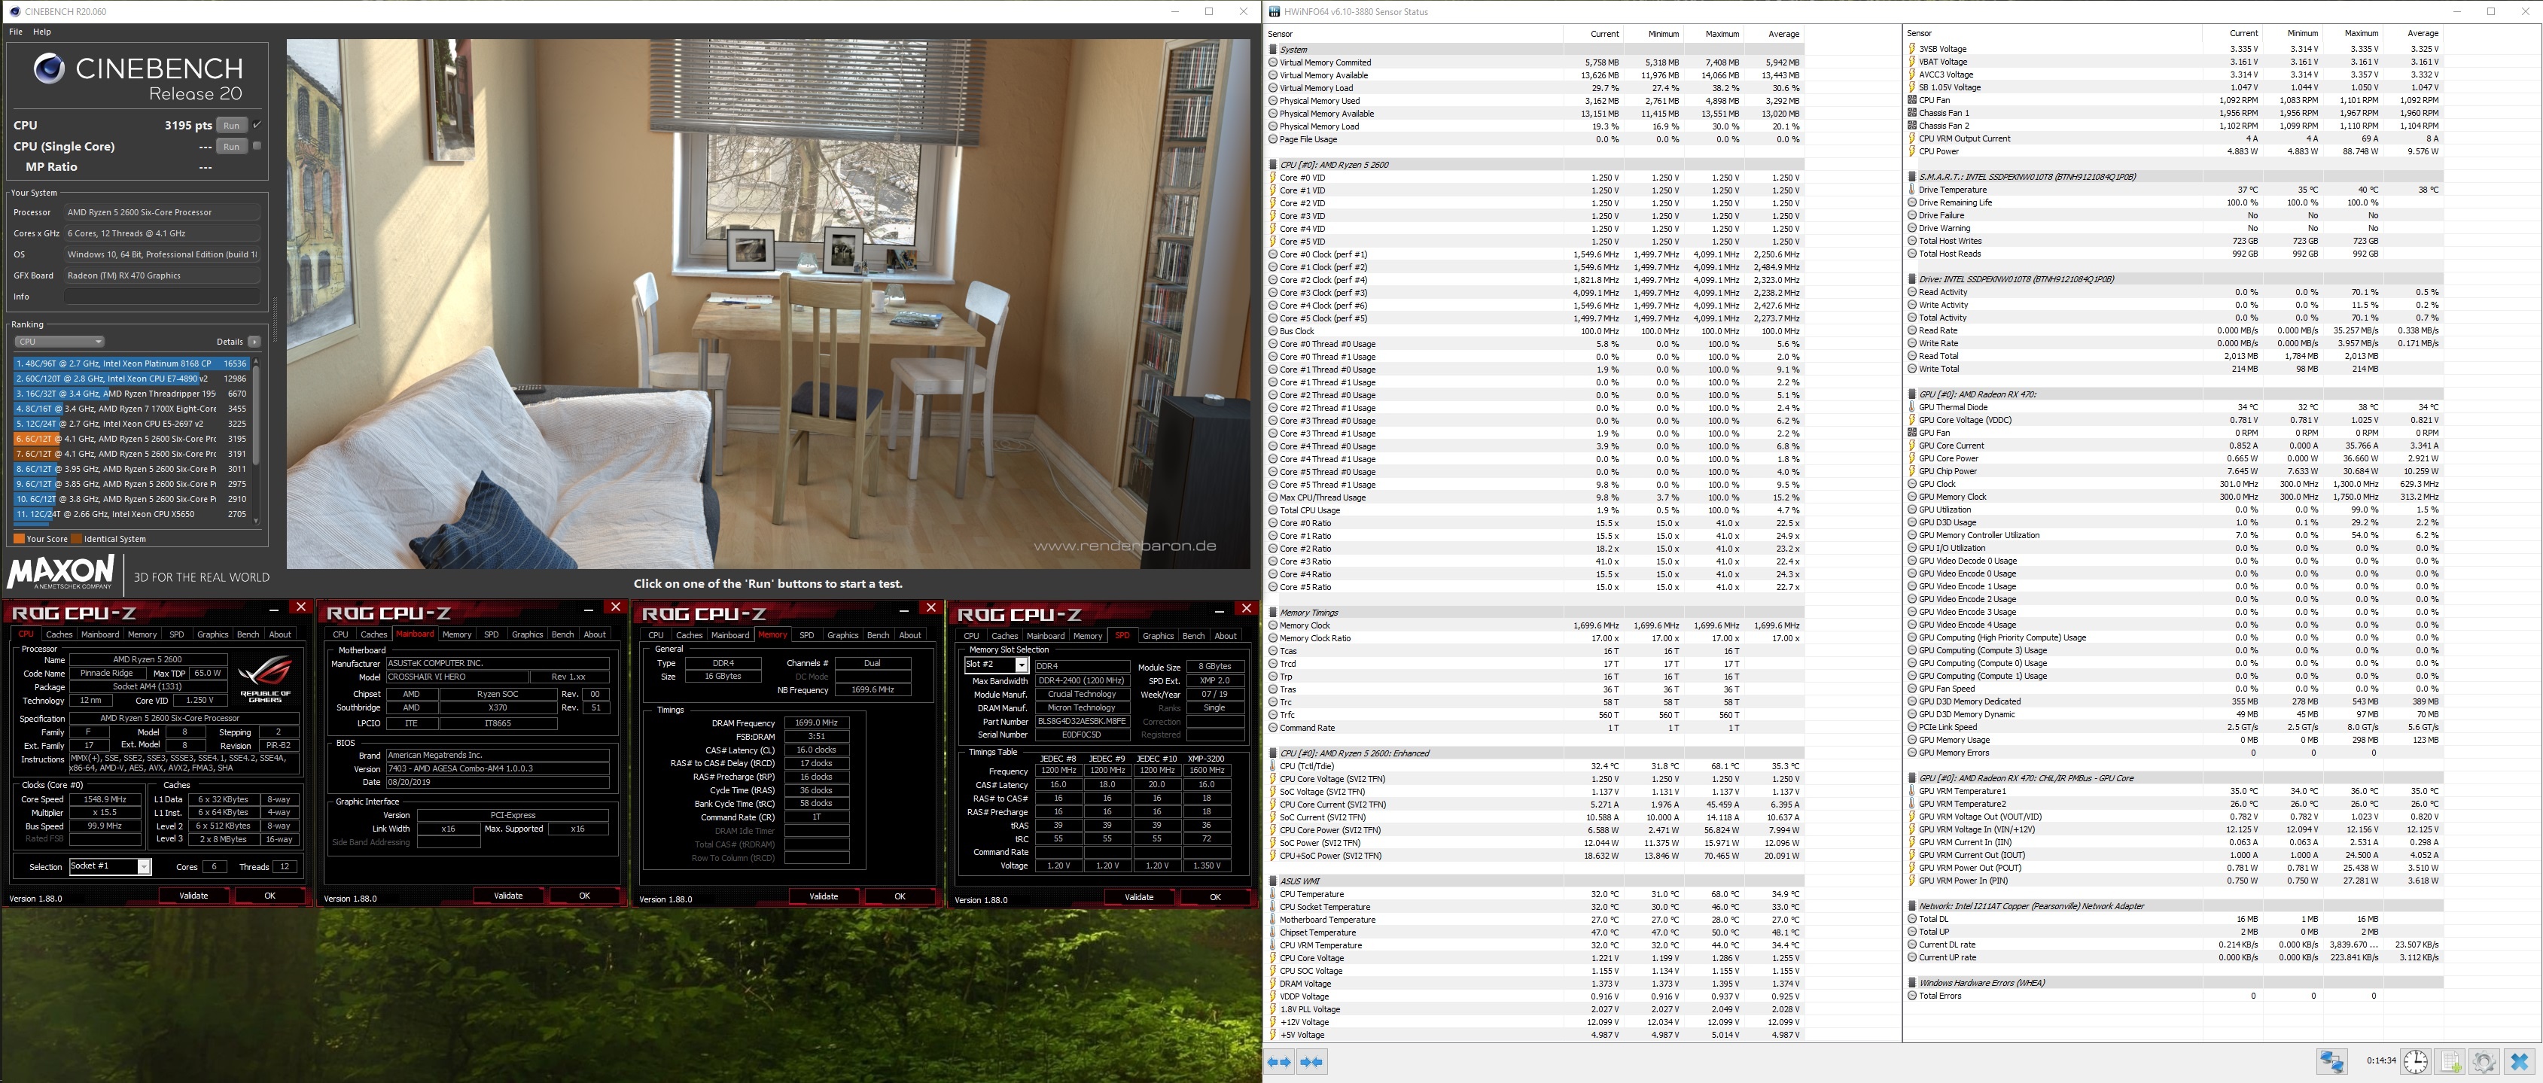Open the remote monitoring computers icon
This screenshot has height=1083, width=2543.
point(2331,1061)
